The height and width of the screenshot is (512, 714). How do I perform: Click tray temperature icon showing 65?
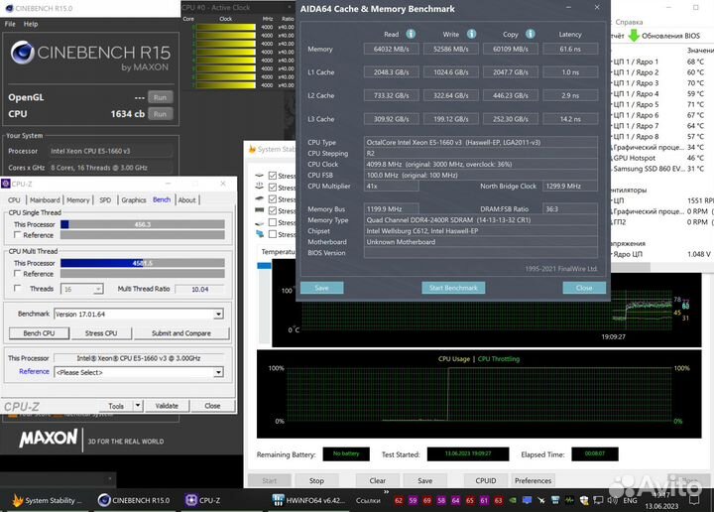[x=469, y=500]
